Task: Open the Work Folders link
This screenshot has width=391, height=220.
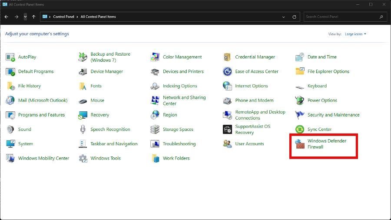Action: tap(176, 158)
